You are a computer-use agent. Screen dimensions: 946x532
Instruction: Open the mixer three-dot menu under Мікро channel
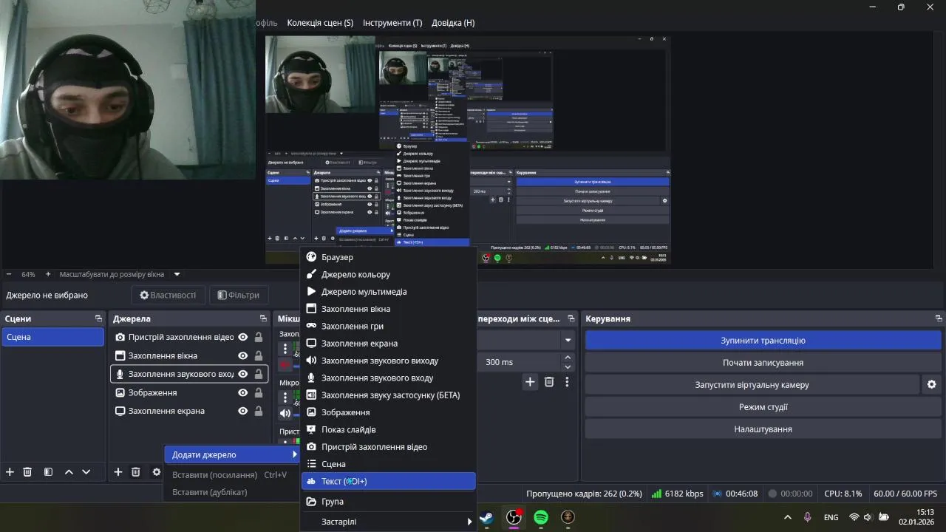click(285, 398)
